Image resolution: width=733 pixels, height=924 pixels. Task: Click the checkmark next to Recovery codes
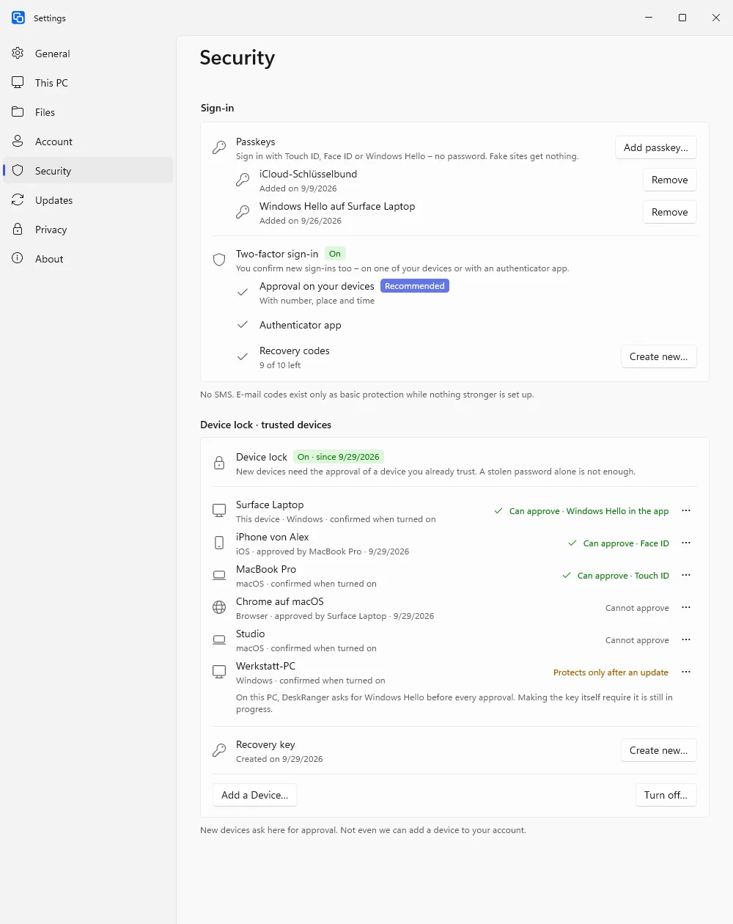pyautogui.click(x=243, y=356)
